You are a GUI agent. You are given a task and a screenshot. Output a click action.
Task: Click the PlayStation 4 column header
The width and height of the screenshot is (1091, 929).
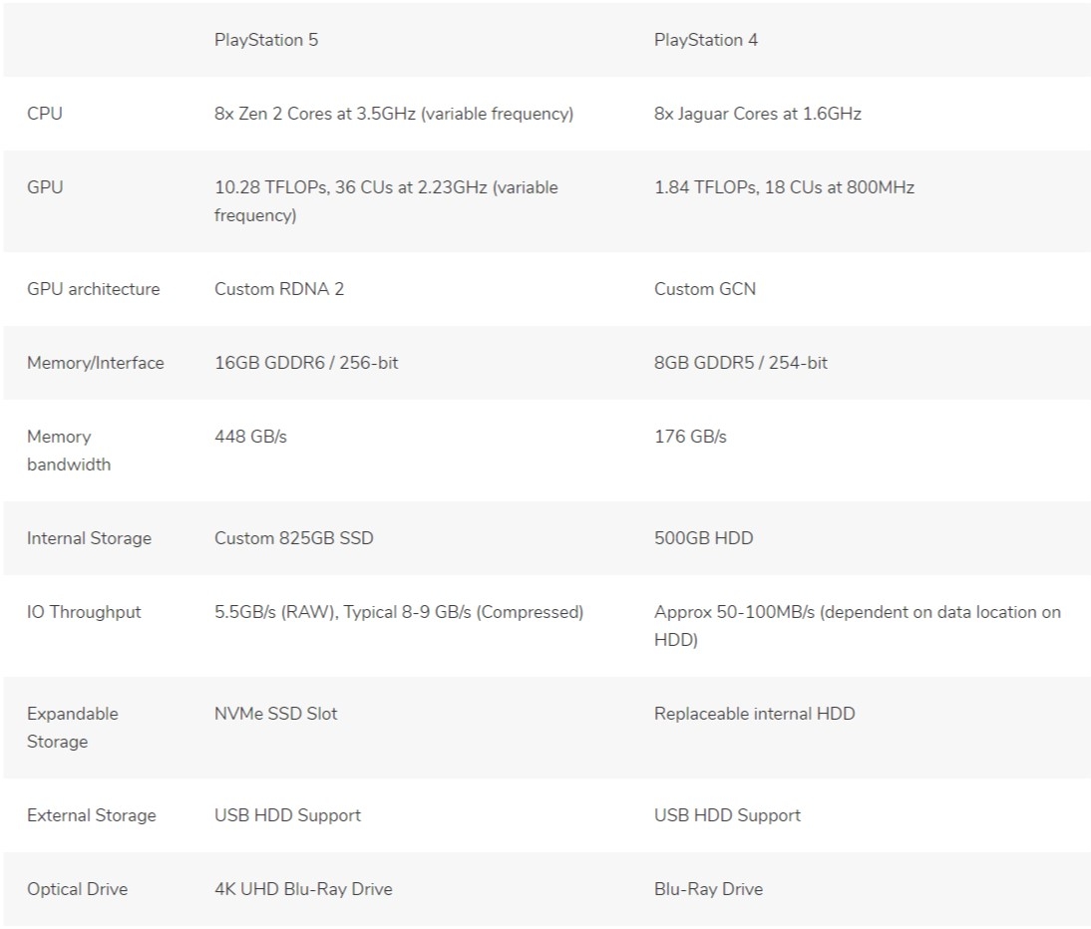[x=705, y=40]
